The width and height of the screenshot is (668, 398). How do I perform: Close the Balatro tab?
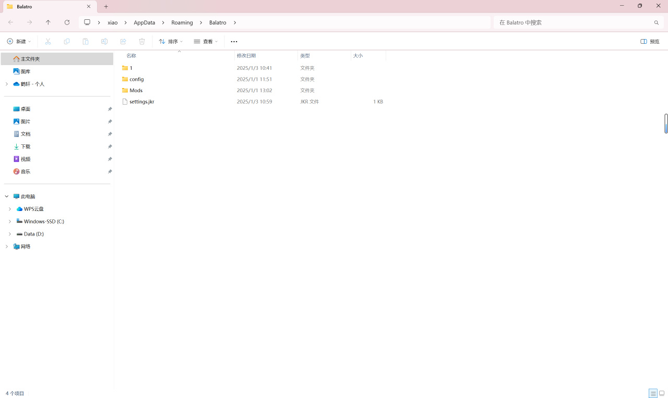tap(89, 6)
